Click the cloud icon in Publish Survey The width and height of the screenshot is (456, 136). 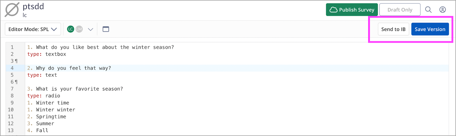(x=333, y=10)
